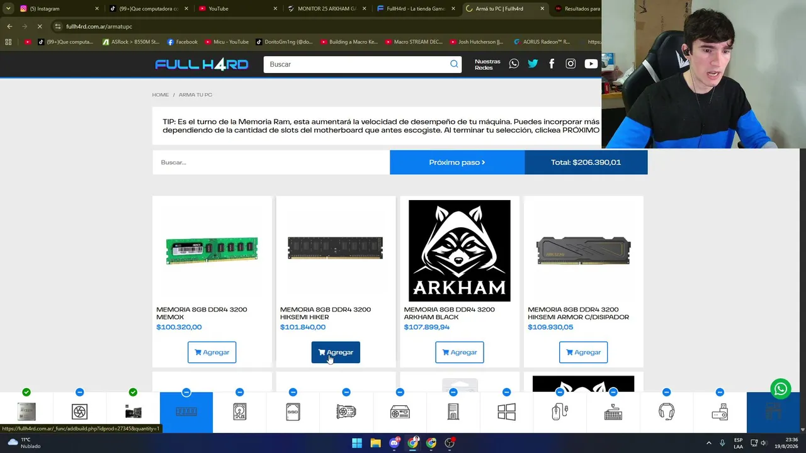Open the Facebook icon in the header
Image resolution: width=806 pixels, height=453 pixels.
(552, 64)
